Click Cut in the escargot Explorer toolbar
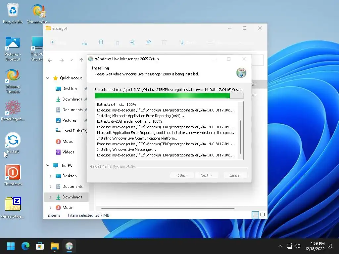Viewport: 339px width, 254px height. pos(84,43)
